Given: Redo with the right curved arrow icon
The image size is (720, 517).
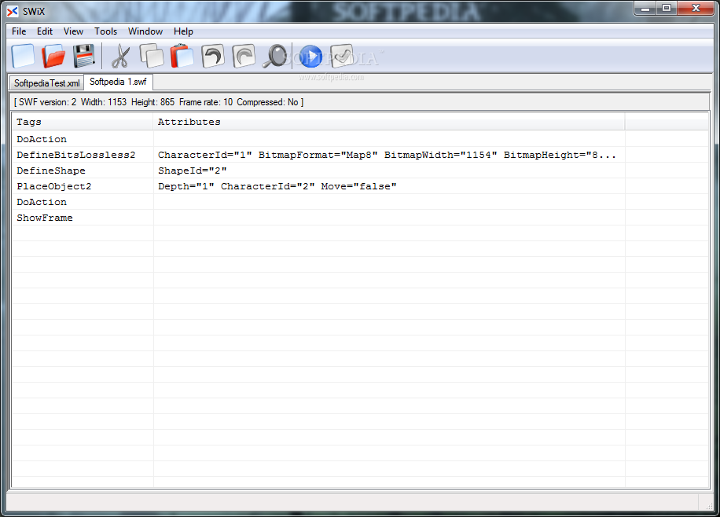Looking at the screenshot, I should (x=244, y=56).
